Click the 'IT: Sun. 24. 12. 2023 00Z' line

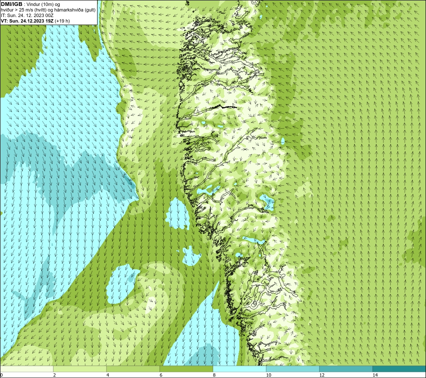coord(27,15)
